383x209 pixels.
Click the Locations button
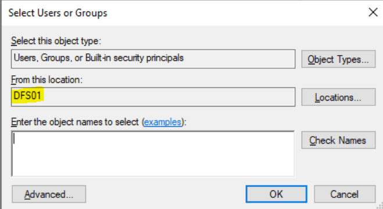[x=338, y=97]
